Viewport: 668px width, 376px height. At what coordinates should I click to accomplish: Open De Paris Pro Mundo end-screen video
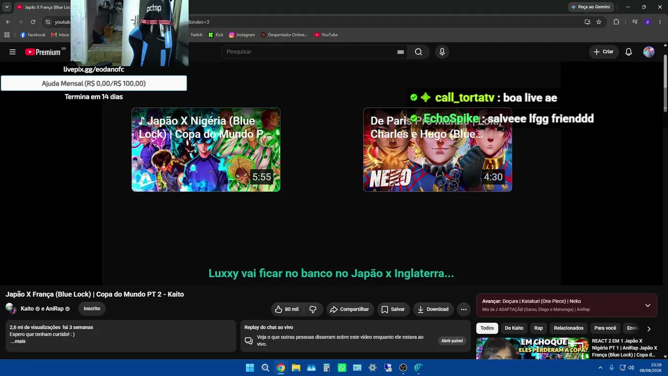[x=437, y=149]
